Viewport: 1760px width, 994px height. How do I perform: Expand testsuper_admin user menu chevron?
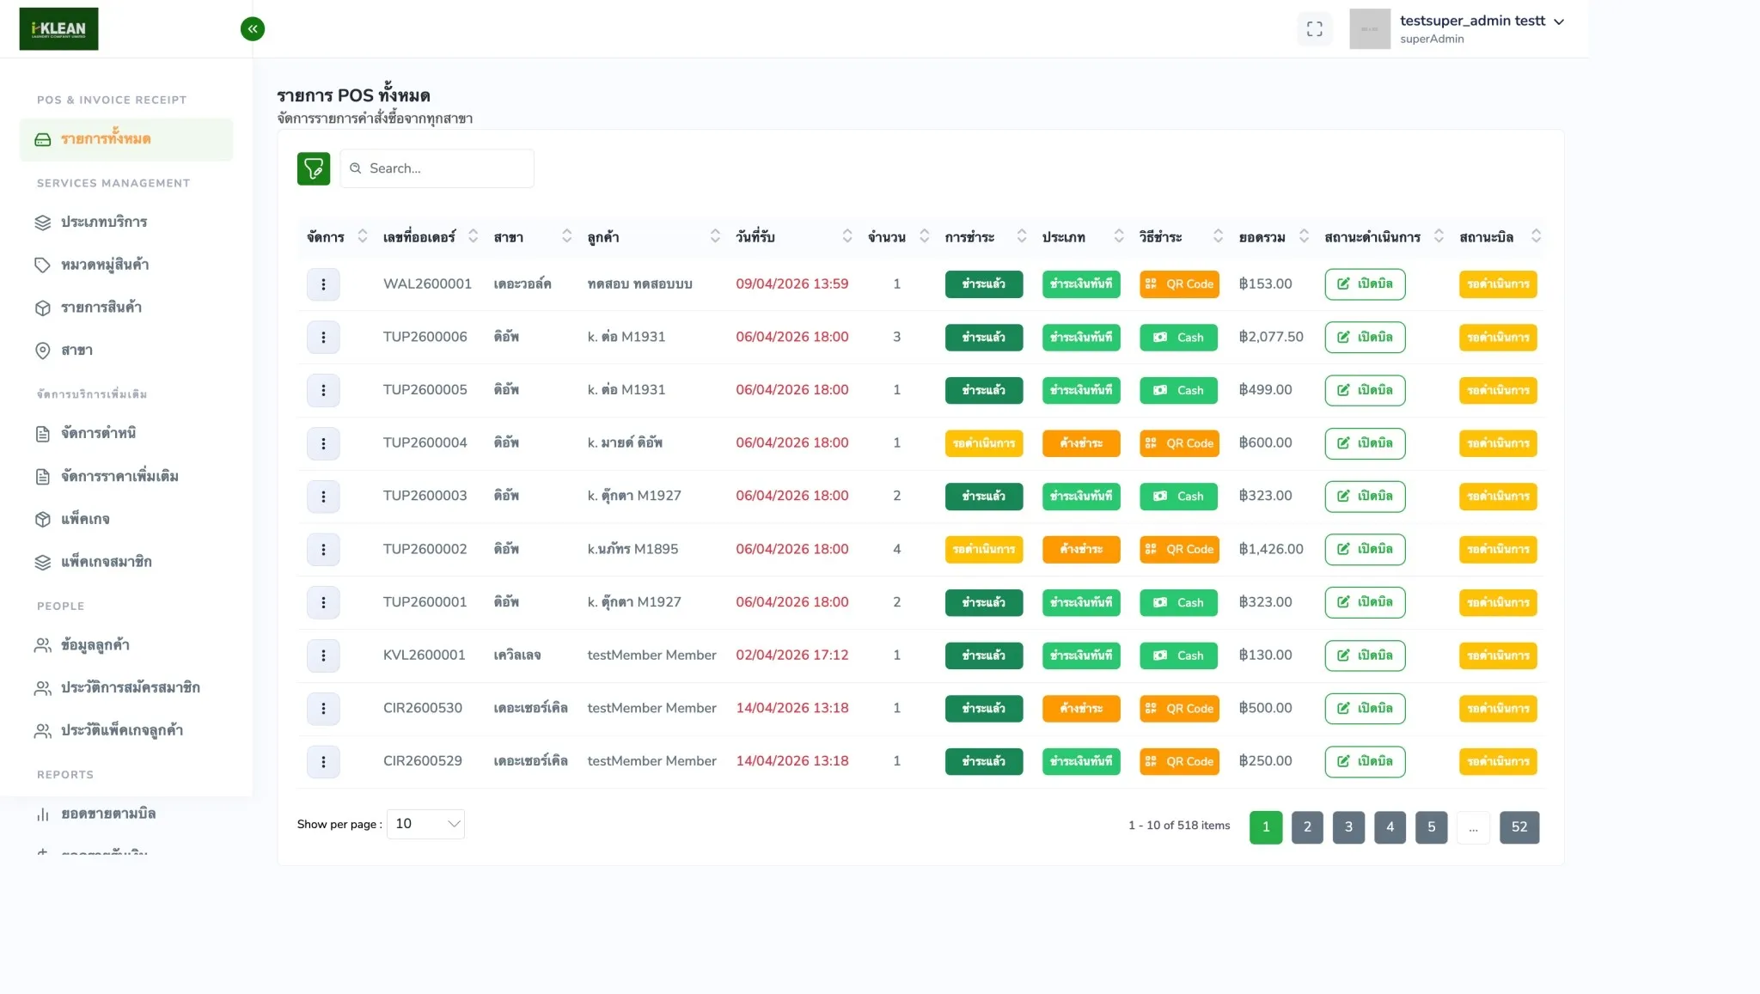point(1559,21)
